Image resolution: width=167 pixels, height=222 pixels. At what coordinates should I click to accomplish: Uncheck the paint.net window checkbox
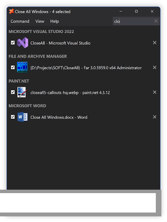pyautogui.click(x=13, y=92)
